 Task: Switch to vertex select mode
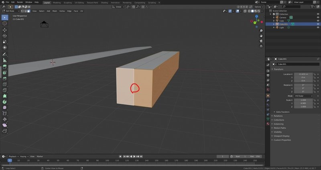pyautogui.click(x=22, y=11)
